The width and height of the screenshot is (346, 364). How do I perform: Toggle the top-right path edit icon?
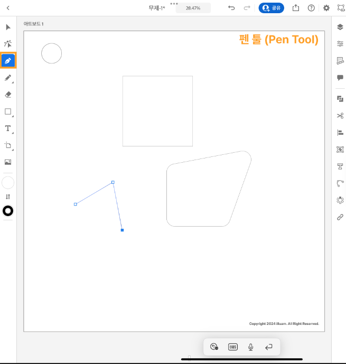341,8
